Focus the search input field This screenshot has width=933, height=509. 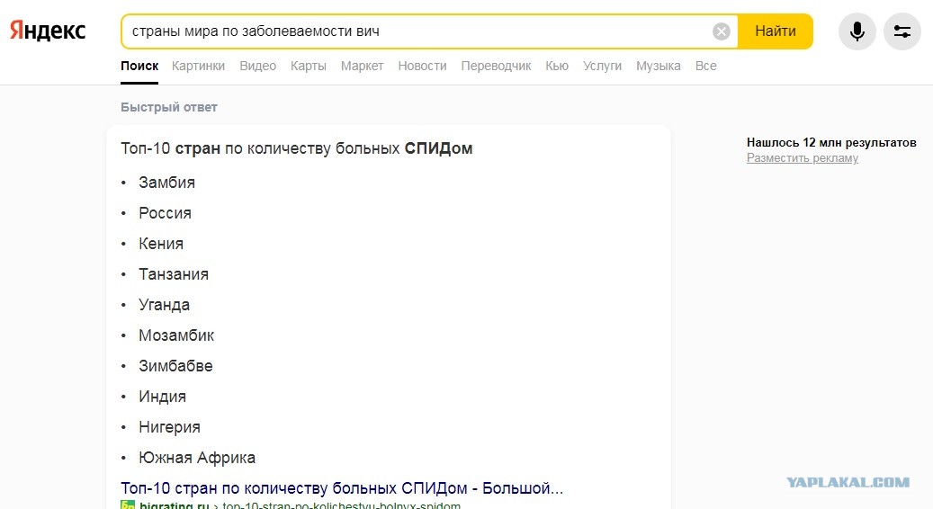point(417,31)
